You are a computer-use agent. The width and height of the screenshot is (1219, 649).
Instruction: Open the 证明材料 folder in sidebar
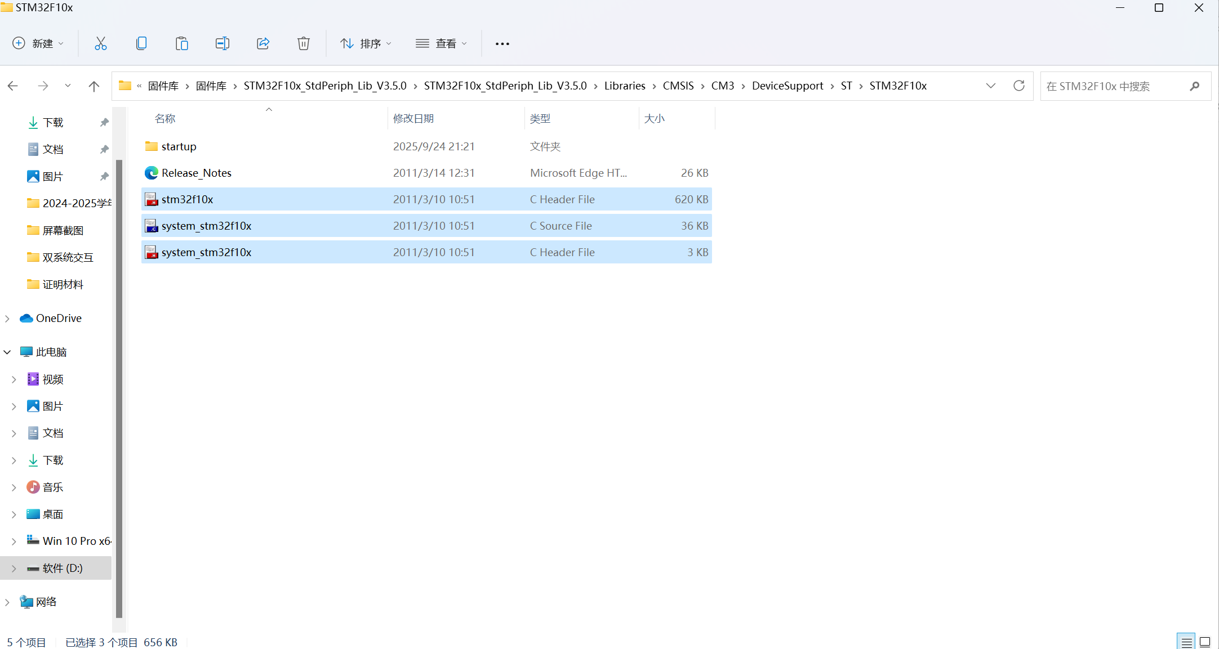click(x=55, y=284)
